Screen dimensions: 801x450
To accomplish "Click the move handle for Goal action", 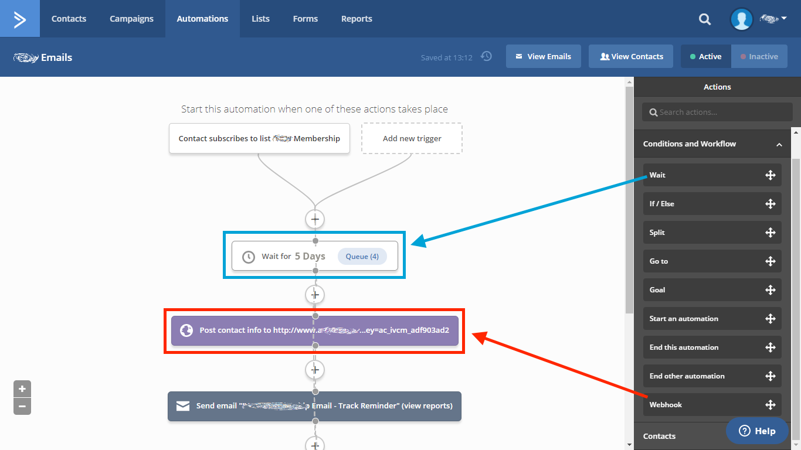I will 771,290.
